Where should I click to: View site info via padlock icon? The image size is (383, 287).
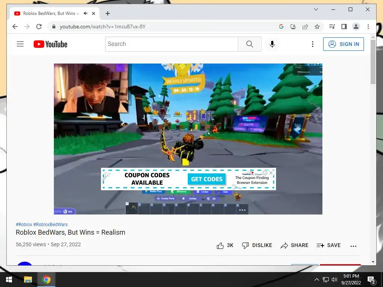point(54,27)
